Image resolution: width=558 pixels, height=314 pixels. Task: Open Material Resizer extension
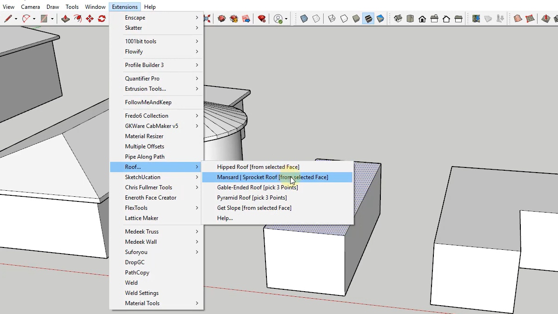[157, 136]
